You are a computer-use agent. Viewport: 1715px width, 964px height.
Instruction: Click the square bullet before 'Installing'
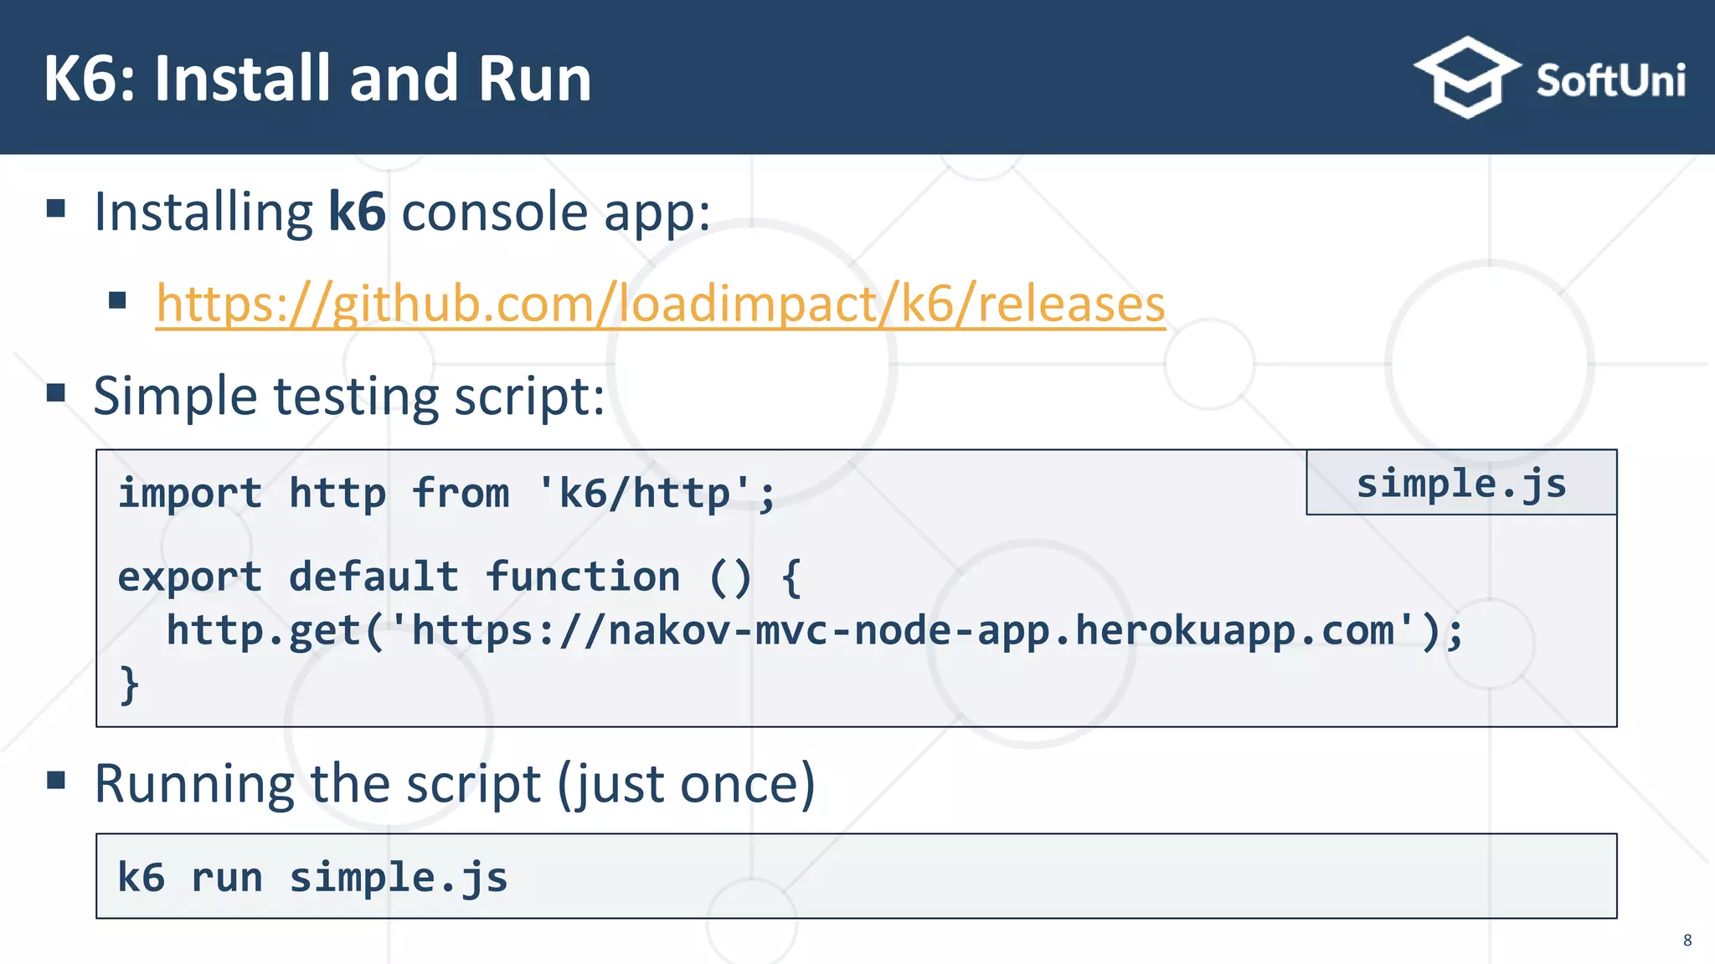click(x=56, y=208)
